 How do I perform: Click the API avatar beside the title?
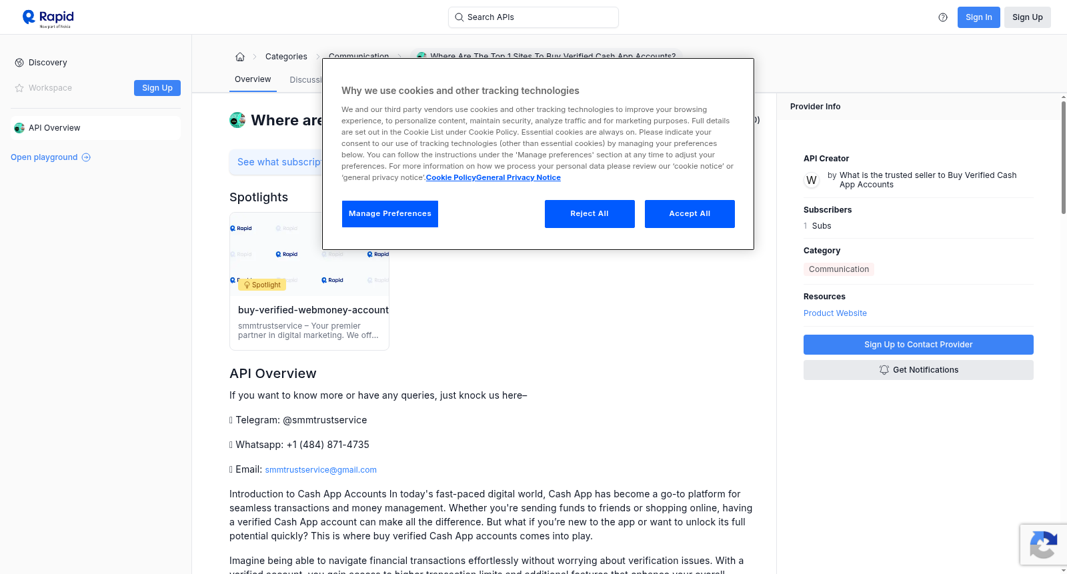click(x=237, y=120)
